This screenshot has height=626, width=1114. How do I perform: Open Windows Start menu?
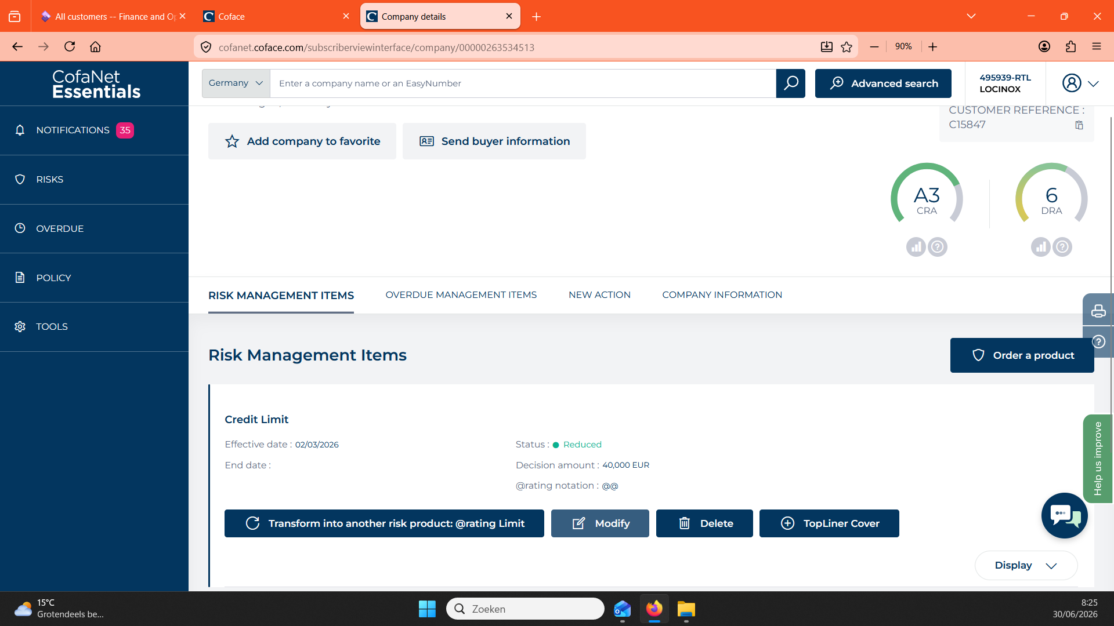427,609
